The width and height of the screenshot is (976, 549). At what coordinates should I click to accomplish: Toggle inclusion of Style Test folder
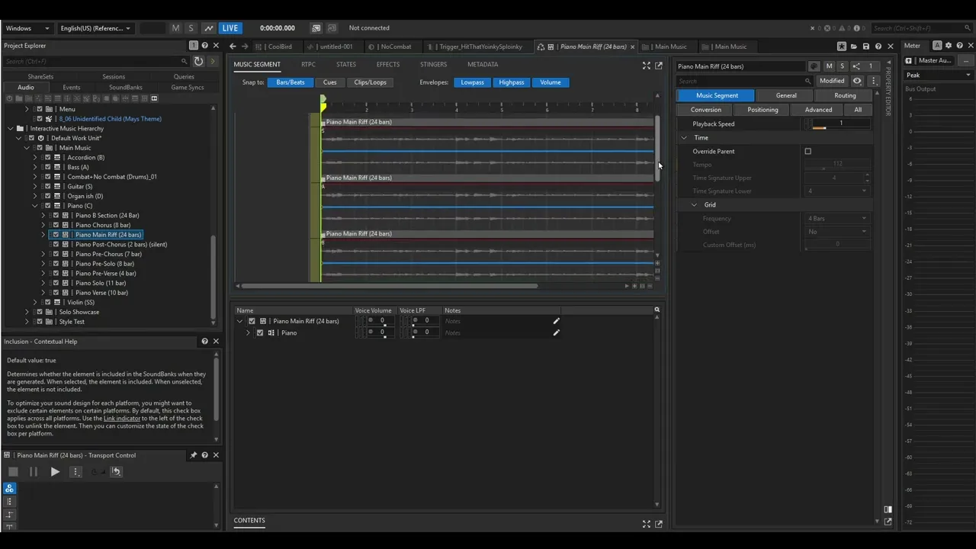click(40, 322)
